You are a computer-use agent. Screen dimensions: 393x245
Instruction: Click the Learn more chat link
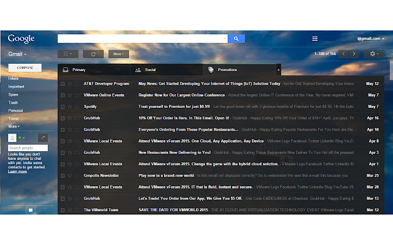point(17,171)
